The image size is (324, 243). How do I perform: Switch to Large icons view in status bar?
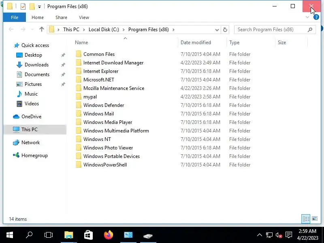315,218
